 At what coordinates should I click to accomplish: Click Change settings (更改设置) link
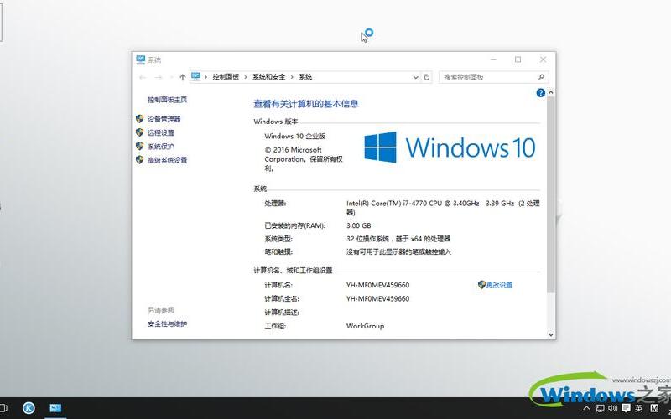(x=499, y=285)
